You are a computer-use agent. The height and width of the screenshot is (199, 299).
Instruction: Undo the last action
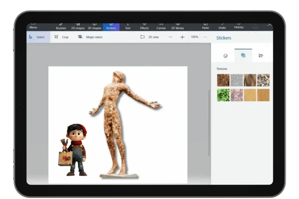222,26
